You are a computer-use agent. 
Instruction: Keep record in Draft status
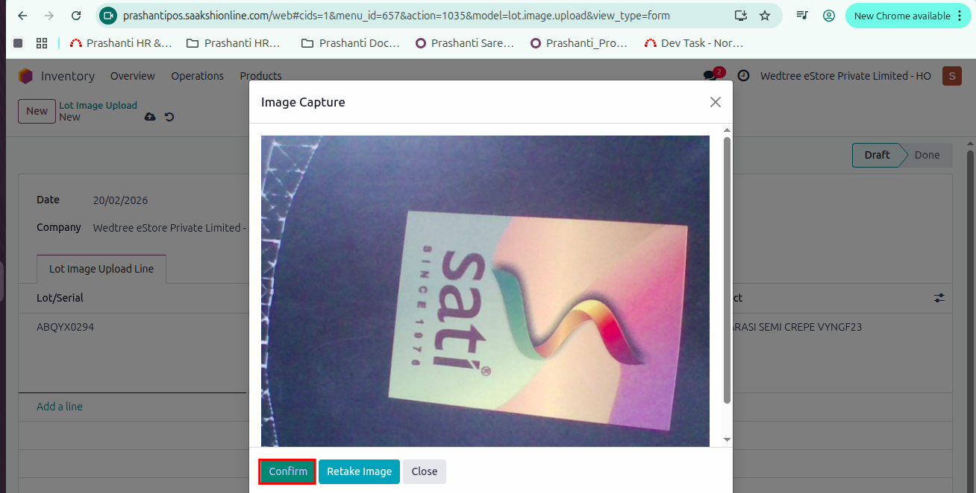[x=878, y=155]
